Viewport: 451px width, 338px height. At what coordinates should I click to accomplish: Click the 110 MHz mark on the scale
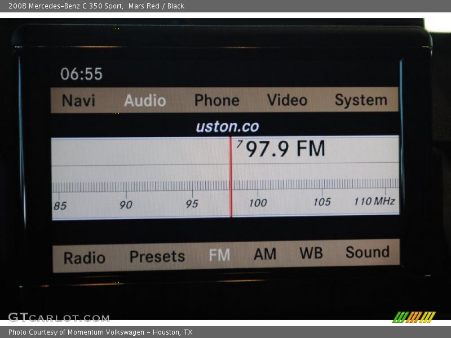[x=374, y=201]
